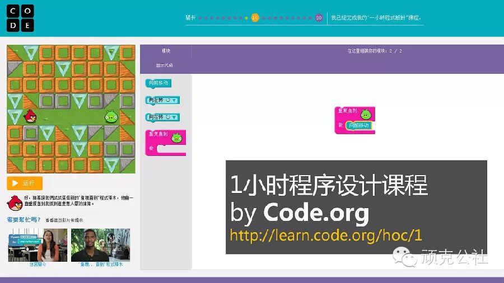Click the puzzle instruction text beside the bird

click(x=79, y=201)
